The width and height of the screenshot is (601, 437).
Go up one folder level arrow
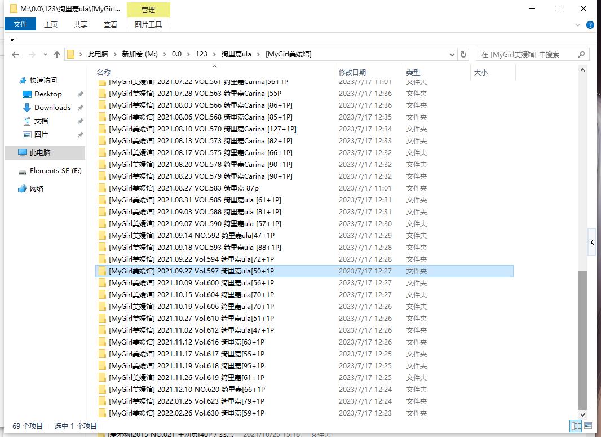pos(57,55)
